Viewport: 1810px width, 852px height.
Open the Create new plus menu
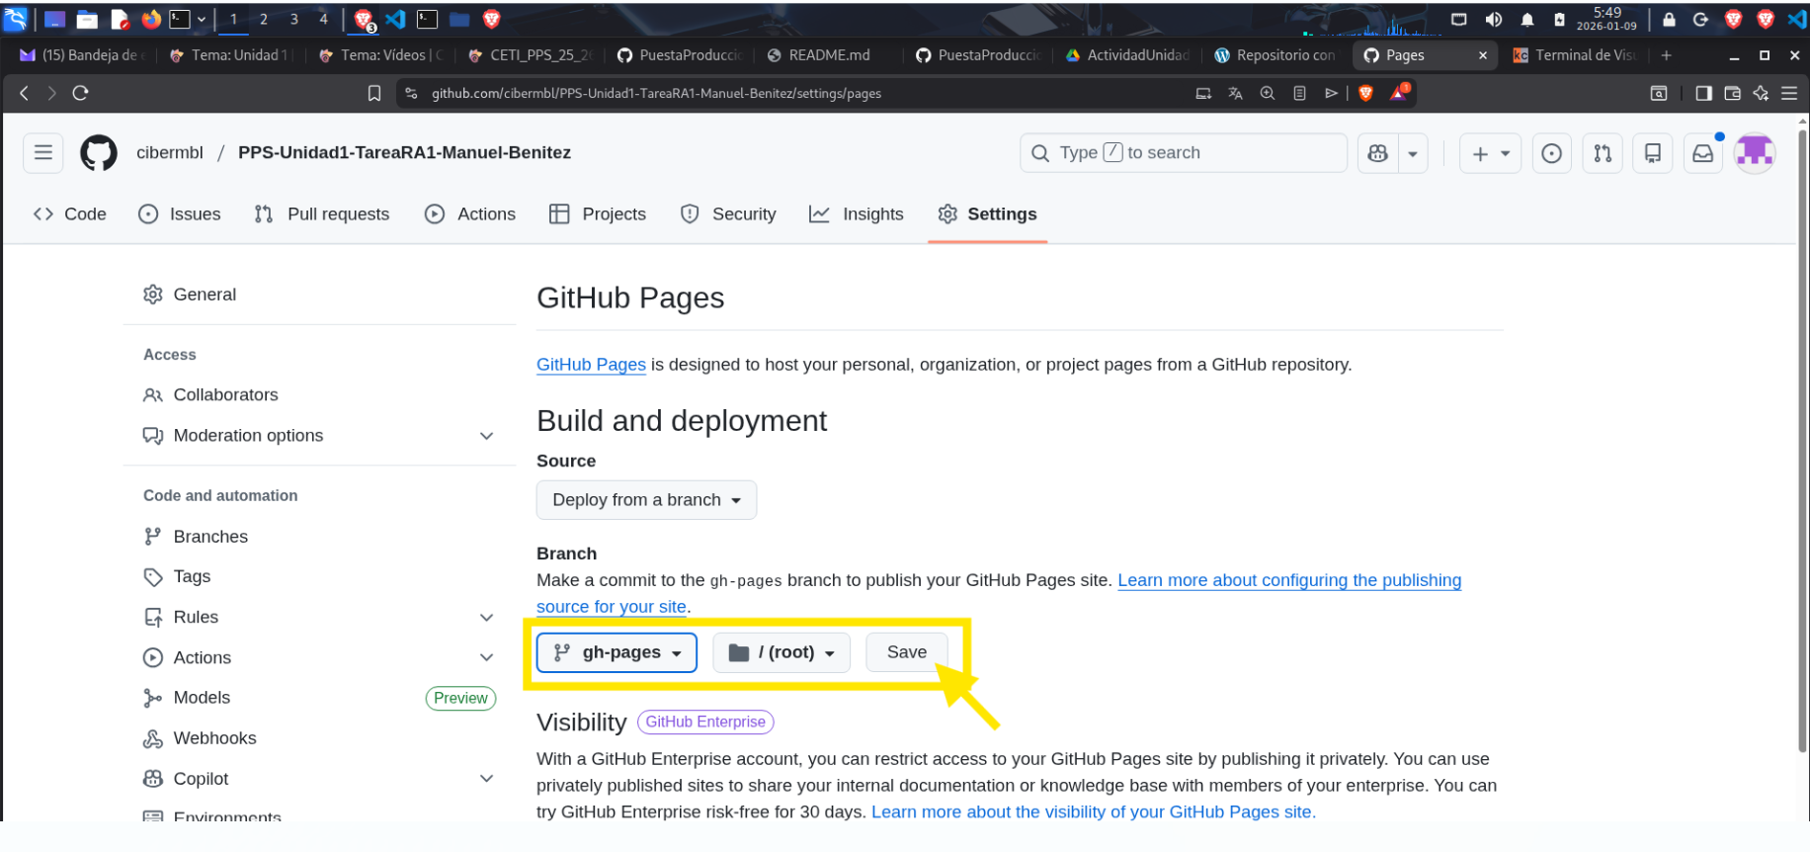[1491, 153]
